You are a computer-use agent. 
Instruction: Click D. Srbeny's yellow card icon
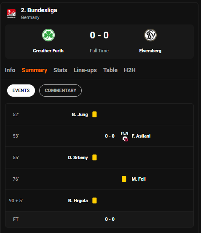point(94,157)
